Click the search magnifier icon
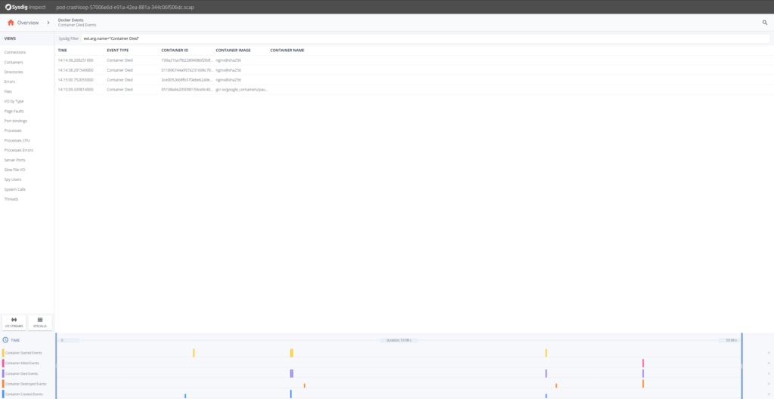This screenshot has width=774, height=399. pos(765,23)
